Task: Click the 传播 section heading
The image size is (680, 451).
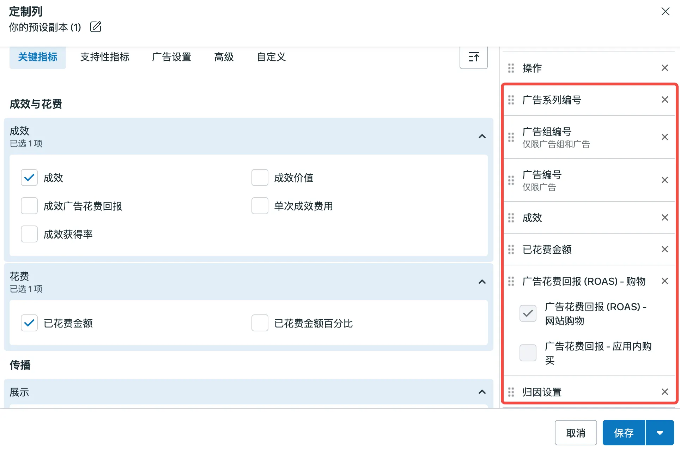Action: point(20,365)
